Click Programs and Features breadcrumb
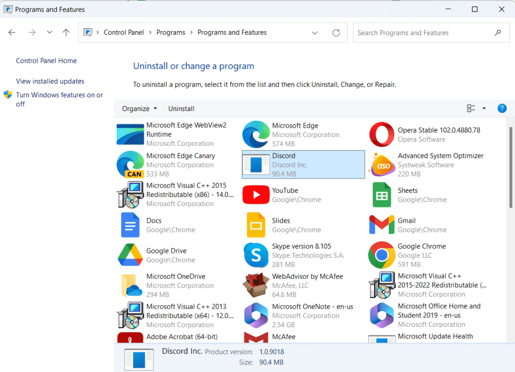The width and height of the screenshot is (515, 372). coord(232,32)
